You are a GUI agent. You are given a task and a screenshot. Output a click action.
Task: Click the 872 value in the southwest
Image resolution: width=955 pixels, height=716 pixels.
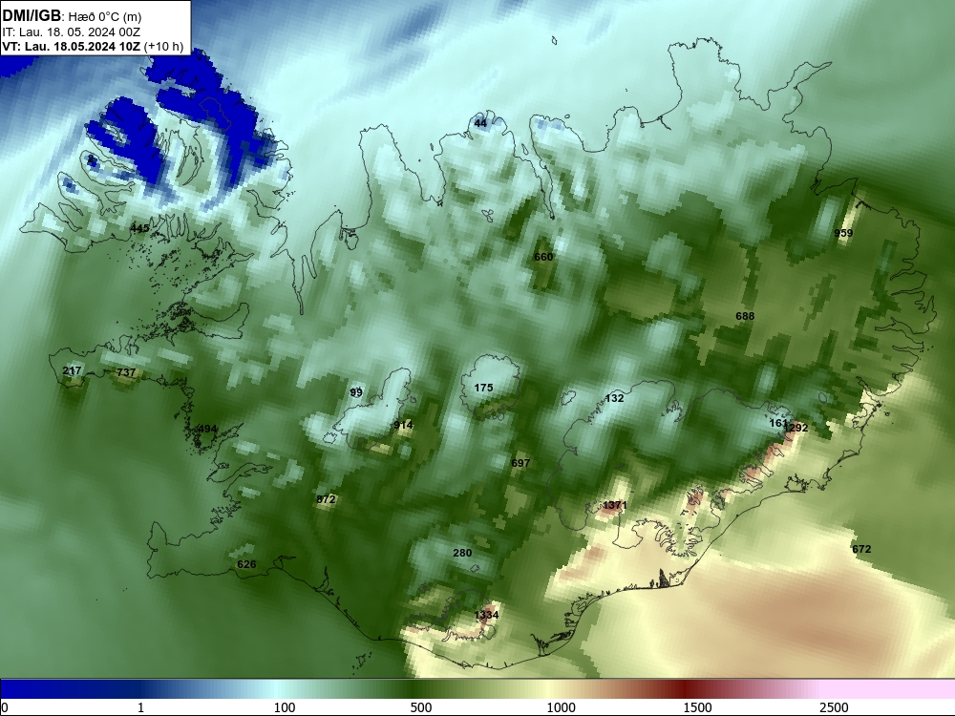coord(326,499)
